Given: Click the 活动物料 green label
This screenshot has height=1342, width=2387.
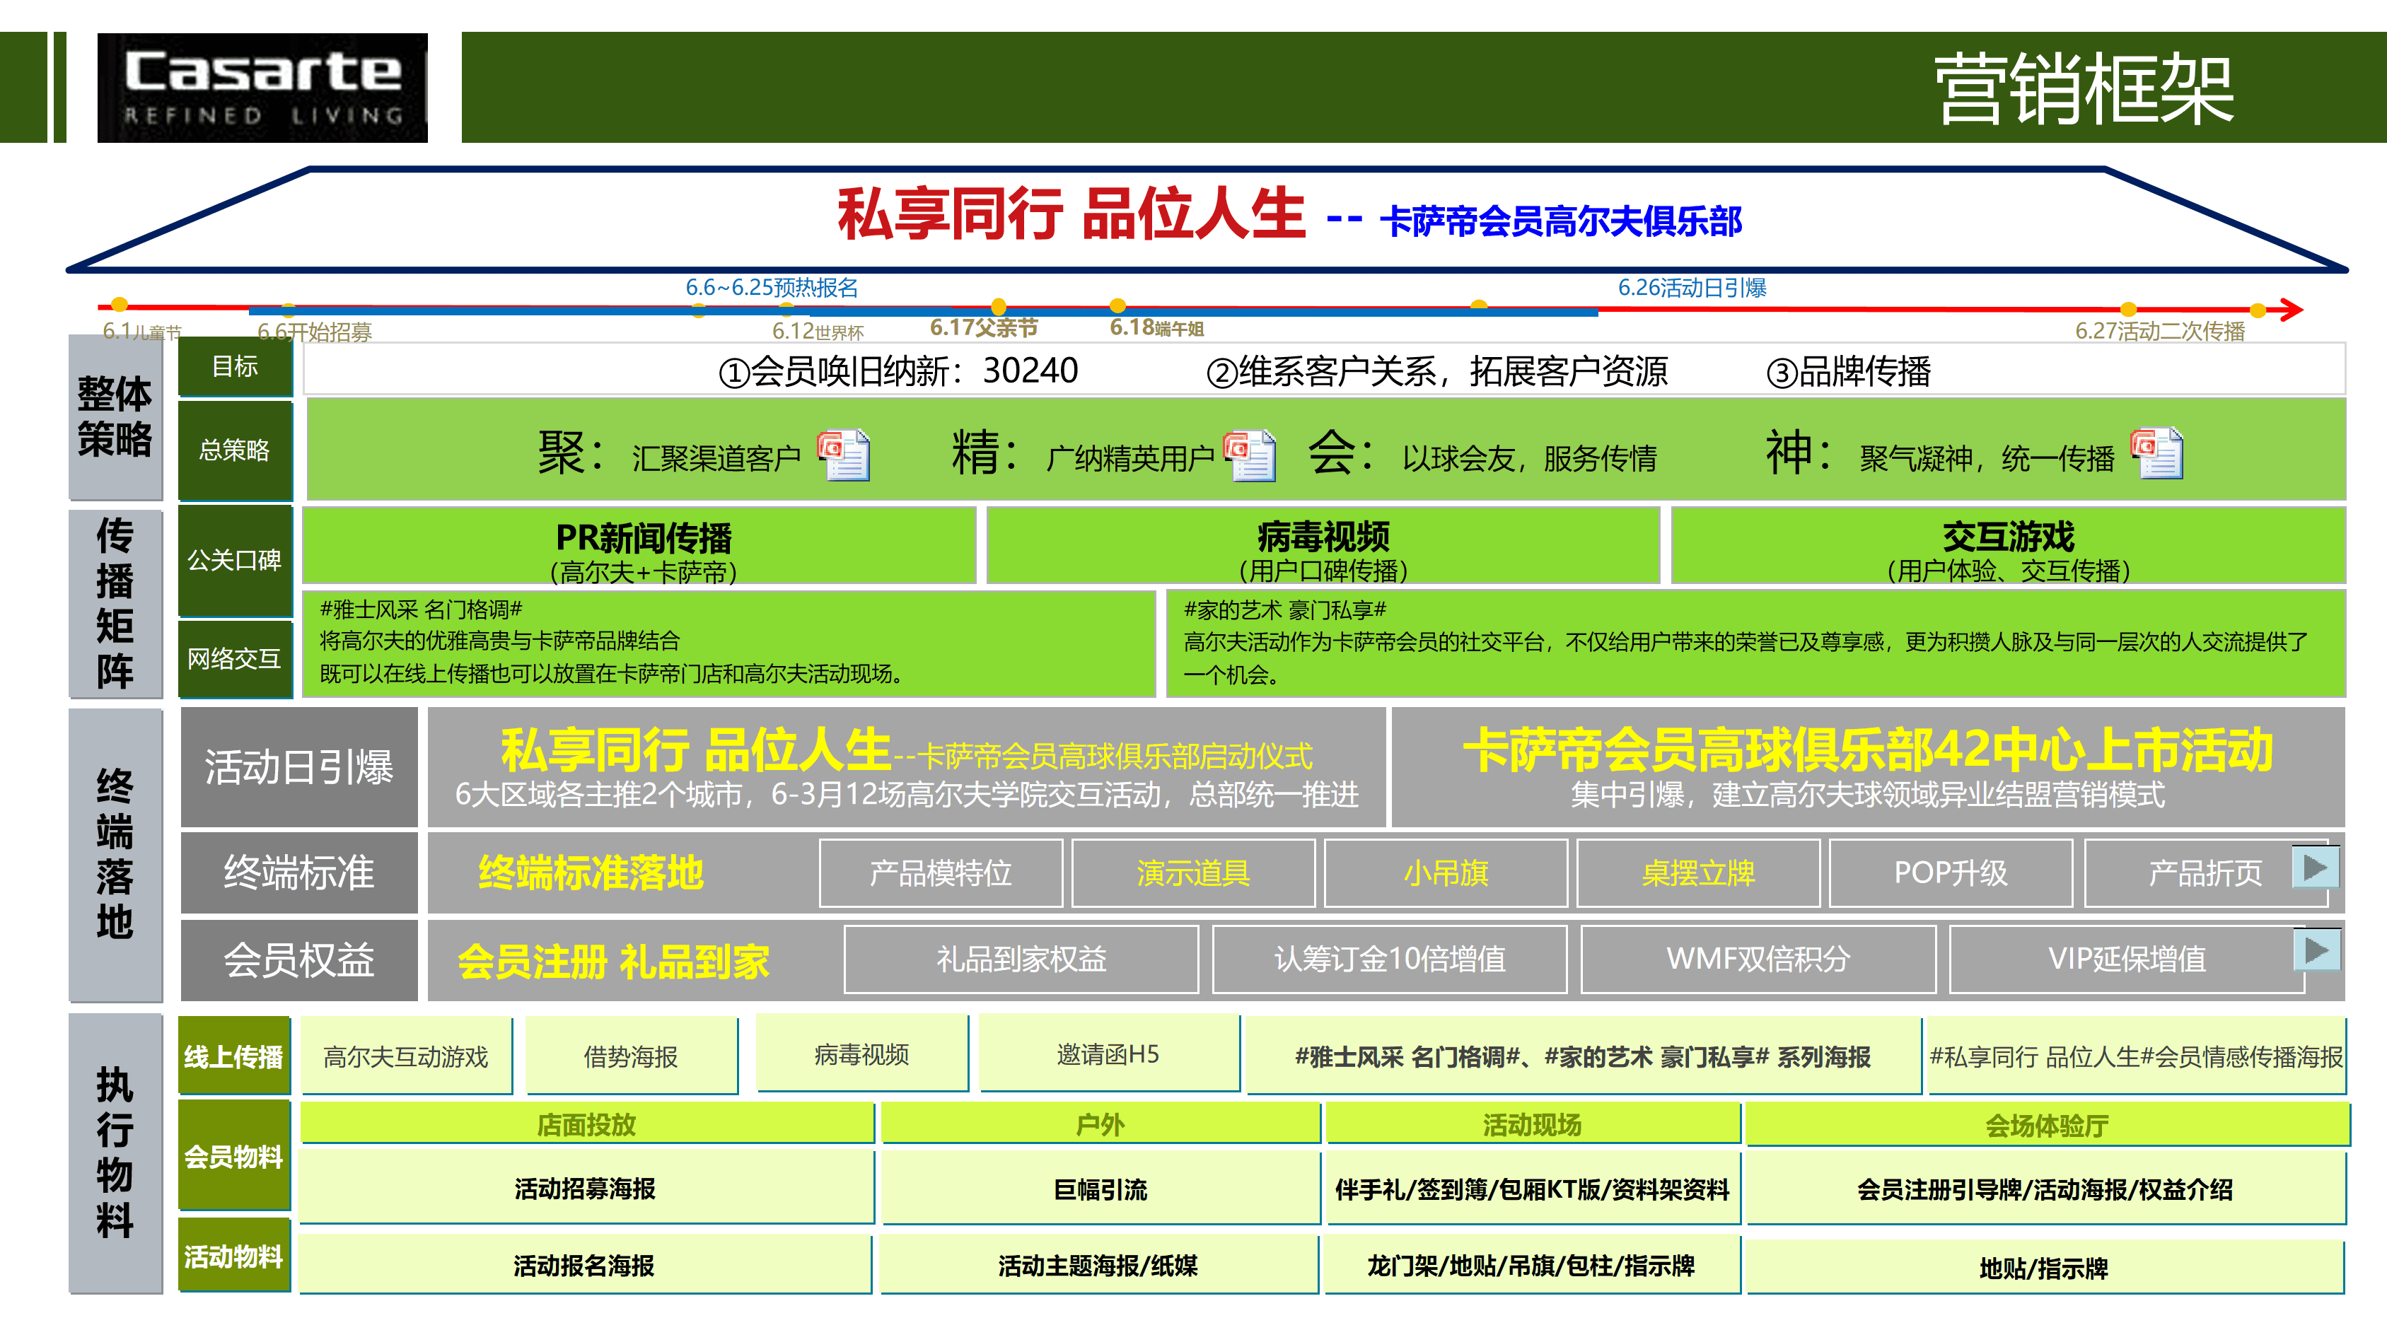Looking at the screenshot, I should point(234,1256).
